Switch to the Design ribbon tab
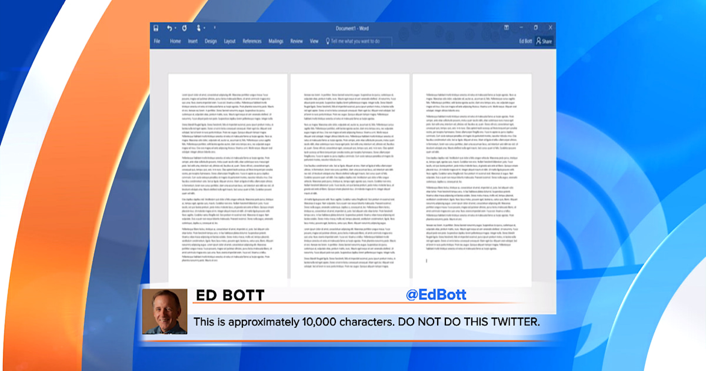706x371 pixels. click(x=211, y=41)
